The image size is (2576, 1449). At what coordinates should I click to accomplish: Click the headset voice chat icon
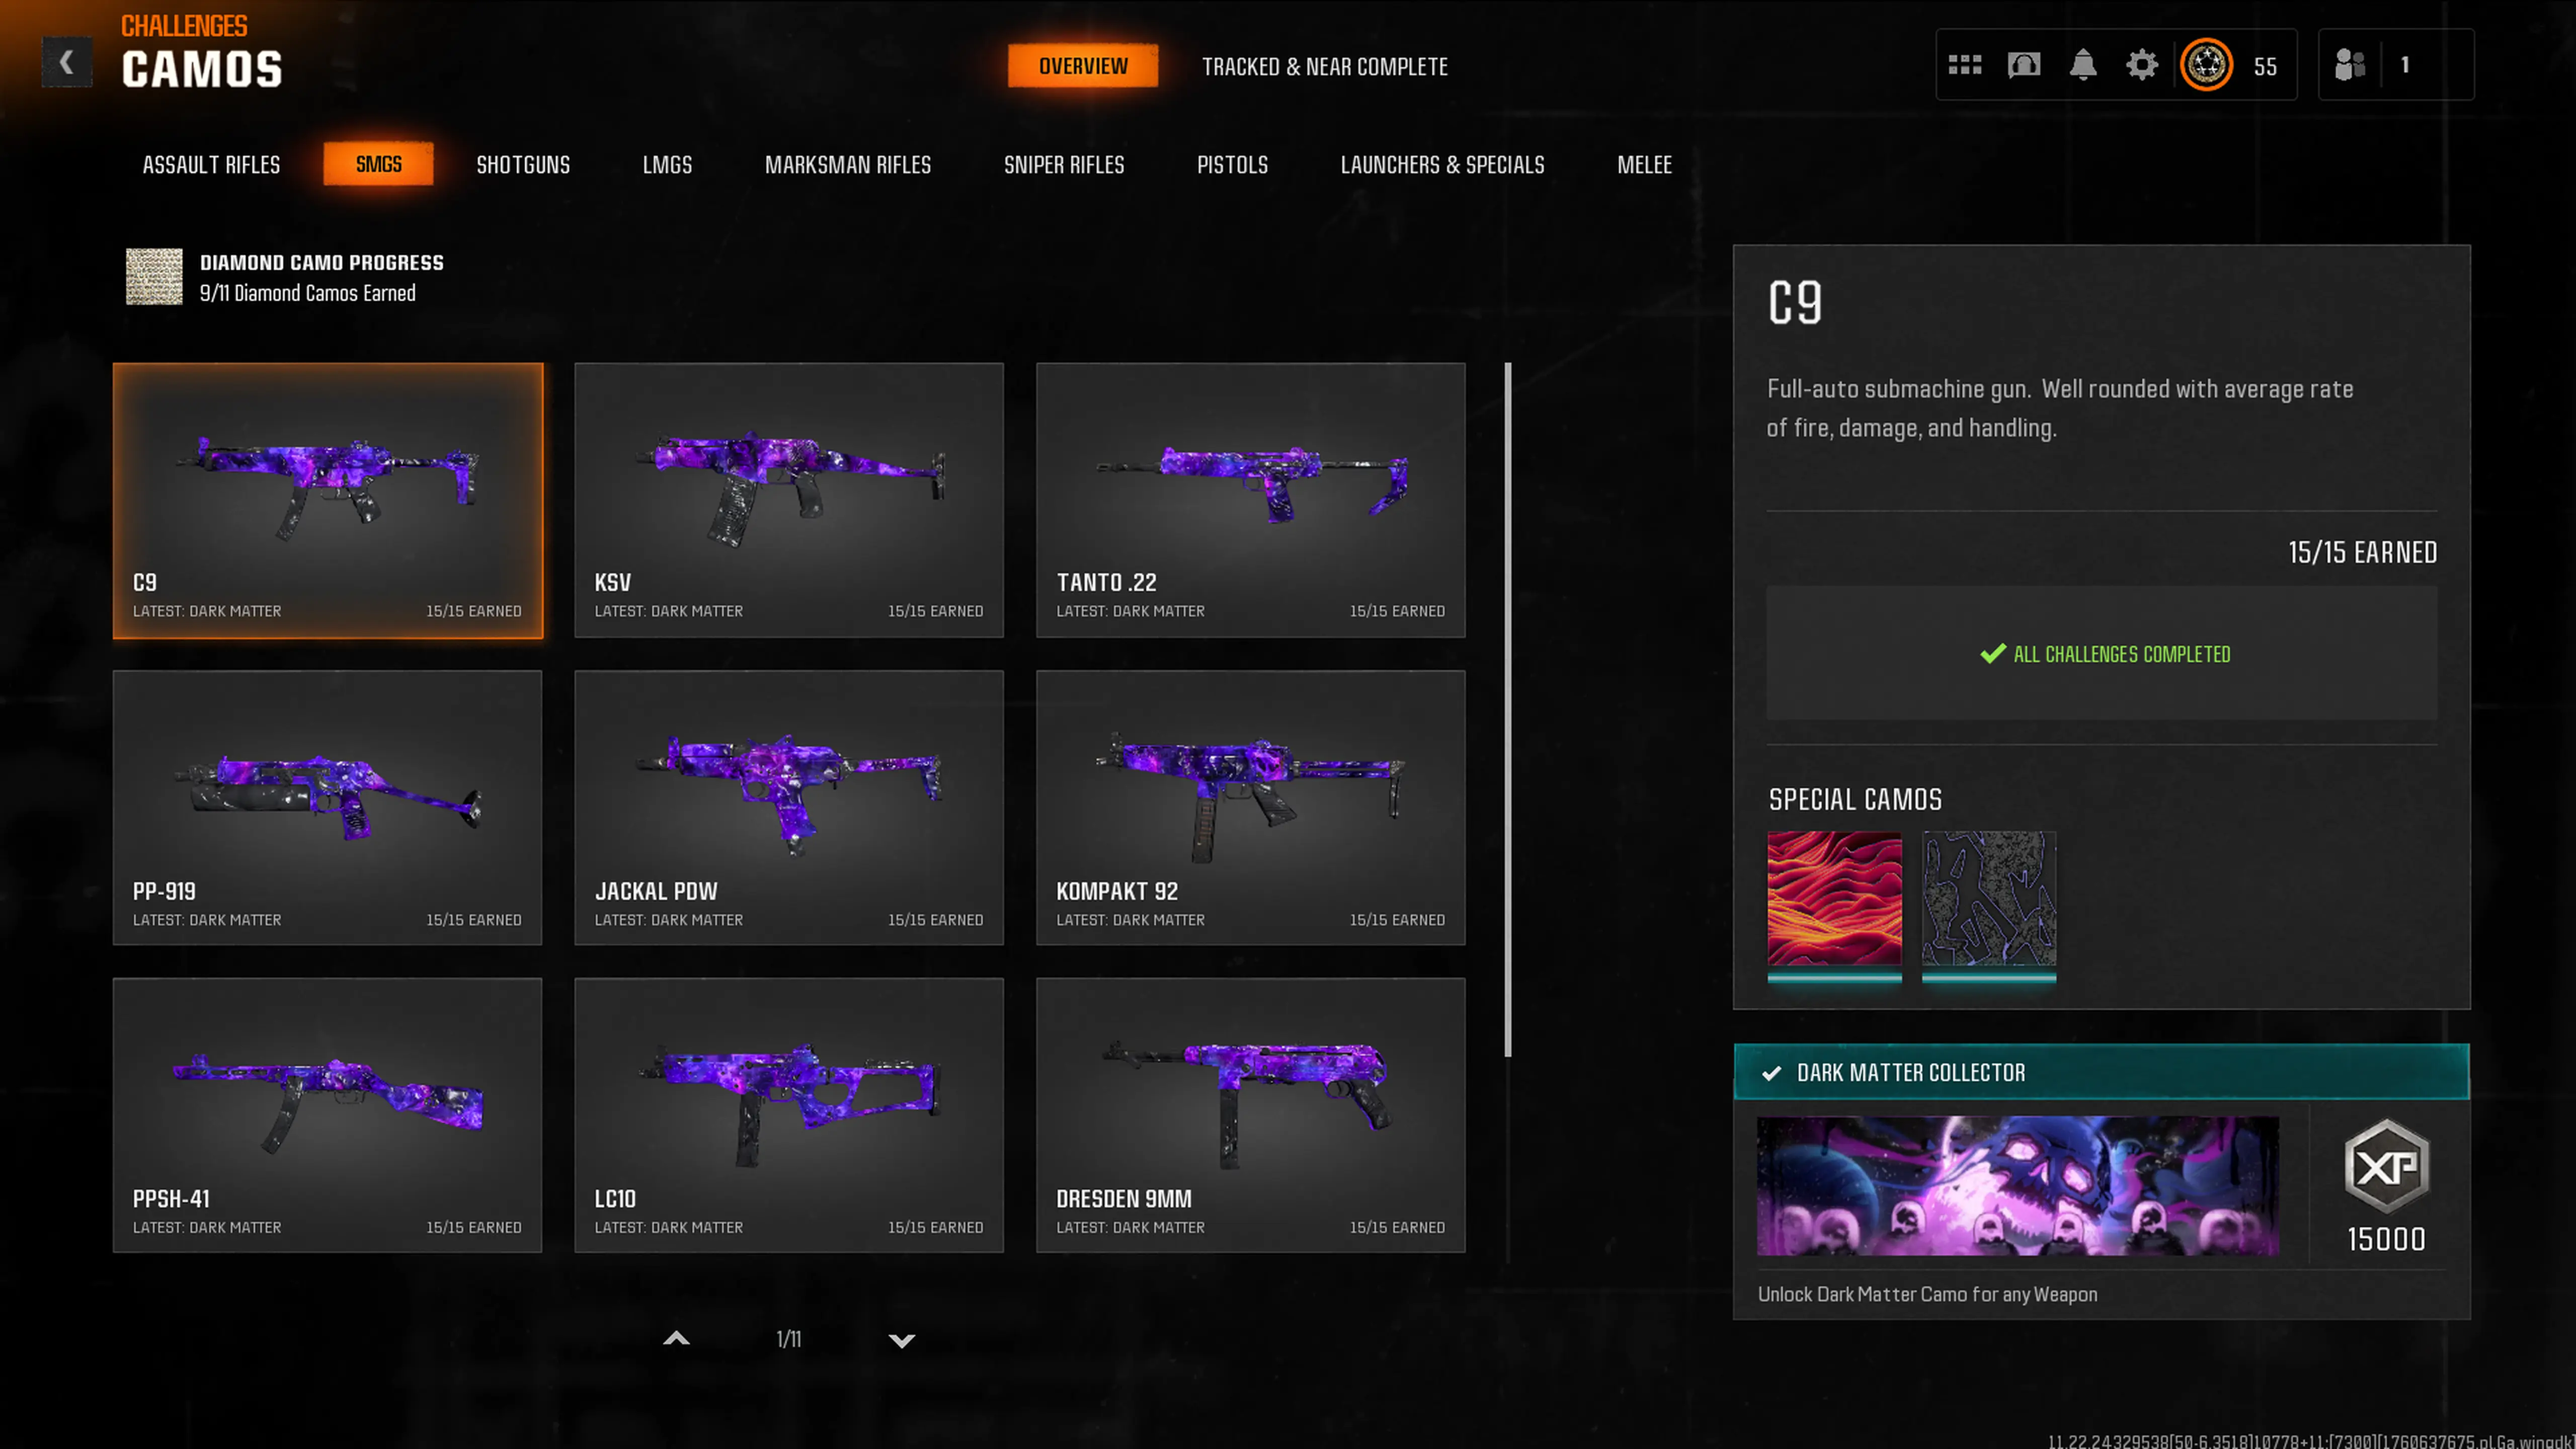tap(2023, 65)
